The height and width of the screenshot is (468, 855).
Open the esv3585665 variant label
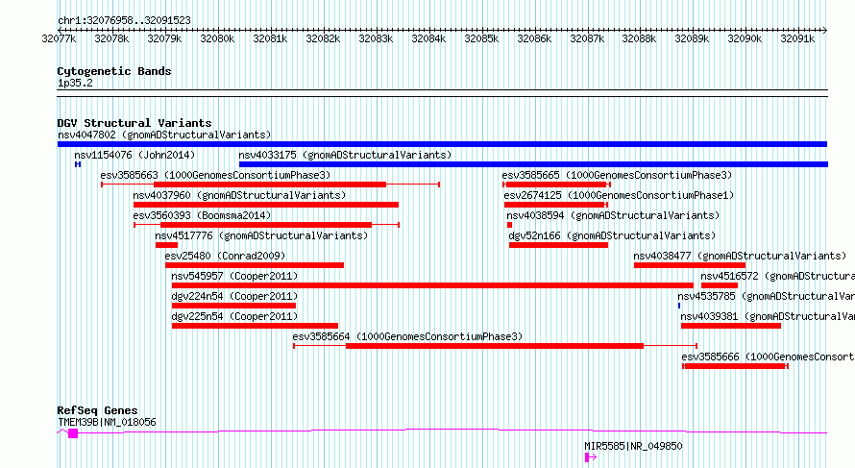(x=618, y=175)
